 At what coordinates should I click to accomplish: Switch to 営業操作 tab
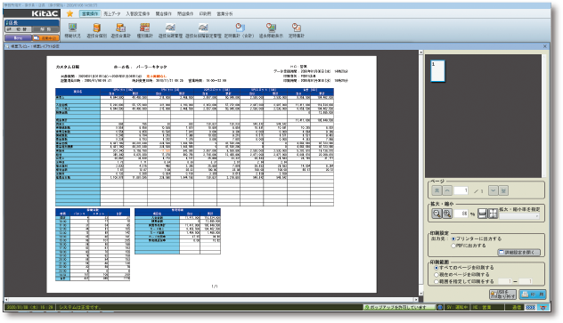tap(90, 13)
